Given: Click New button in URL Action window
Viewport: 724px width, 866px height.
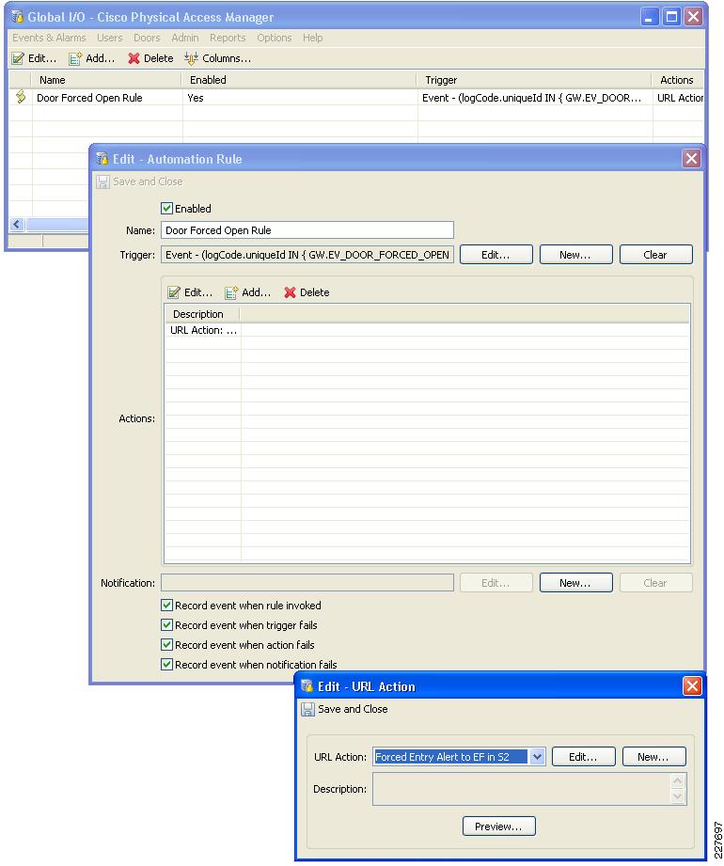Looking at the screenshot, I should point(653,757).
